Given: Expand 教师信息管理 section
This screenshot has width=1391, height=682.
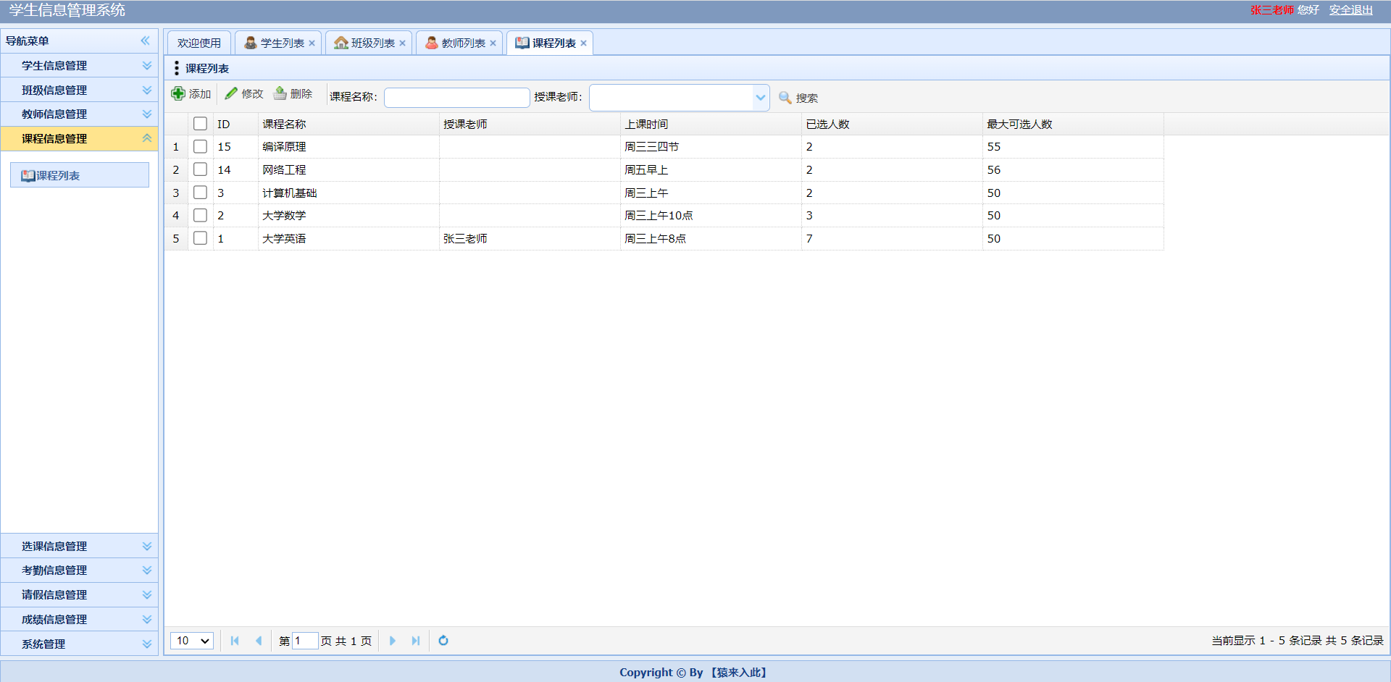Looking at the screenshot, I should (x=147, y=114).
